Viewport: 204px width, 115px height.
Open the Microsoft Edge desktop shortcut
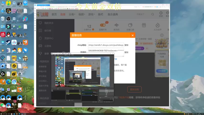pos(8,82)
